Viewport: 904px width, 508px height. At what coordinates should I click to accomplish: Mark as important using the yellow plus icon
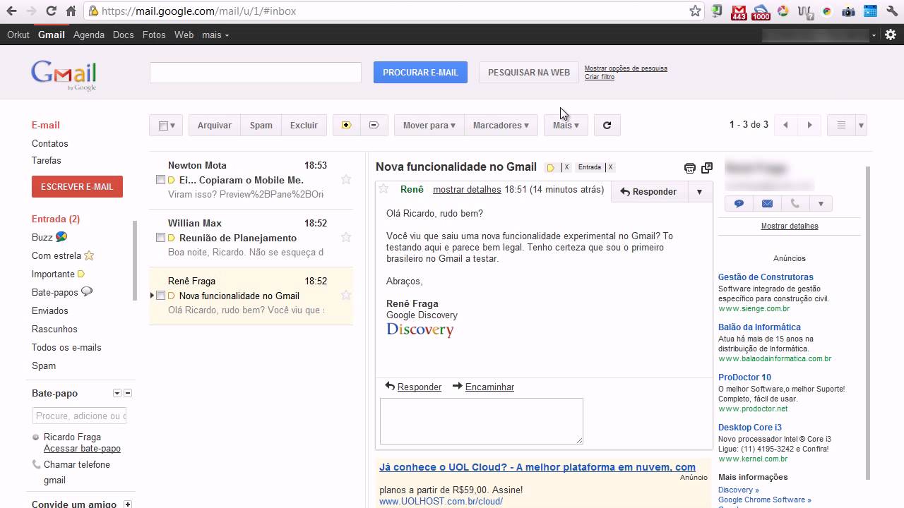[x=346, y=126]
